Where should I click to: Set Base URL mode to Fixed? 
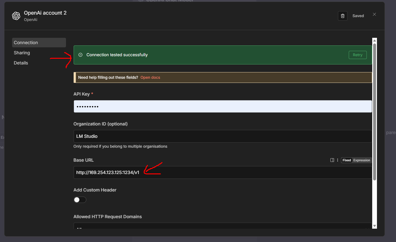tap(346, 160)
